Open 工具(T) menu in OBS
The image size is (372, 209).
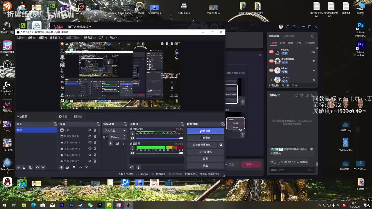[x=103, y=37]
